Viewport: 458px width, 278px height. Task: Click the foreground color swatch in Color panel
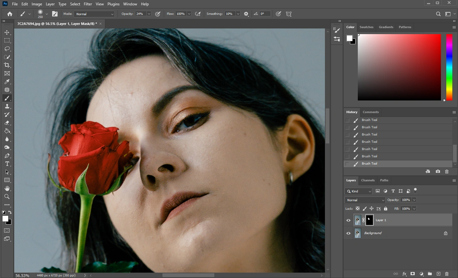pyautogui.click(x=349, y=38)
